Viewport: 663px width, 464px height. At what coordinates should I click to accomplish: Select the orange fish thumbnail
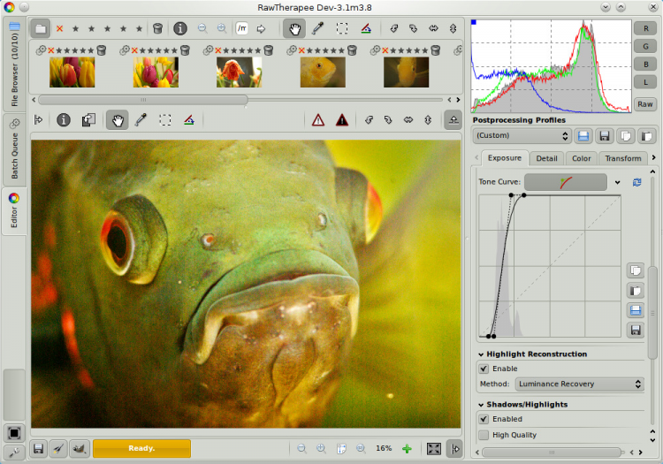point(323,72)
